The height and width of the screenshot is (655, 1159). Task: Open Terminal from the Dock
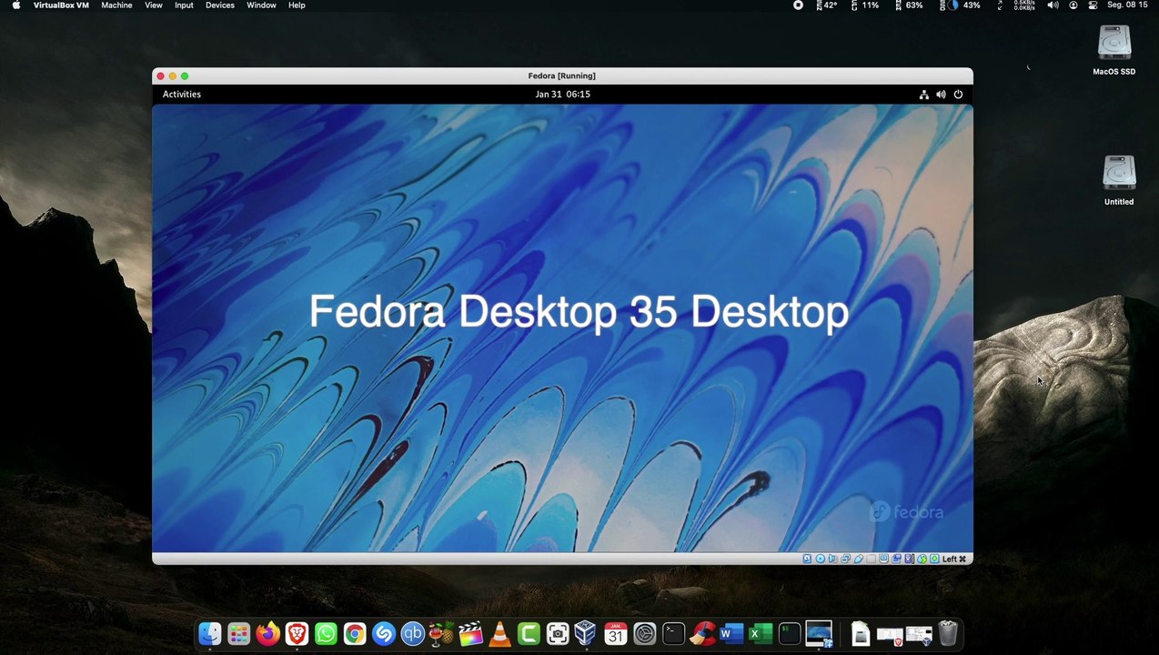(673, 634)
